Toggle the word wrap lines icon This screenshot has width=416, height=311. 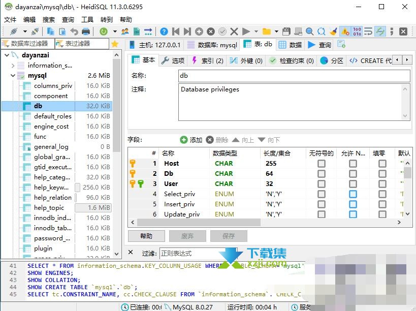click(368, 32)
